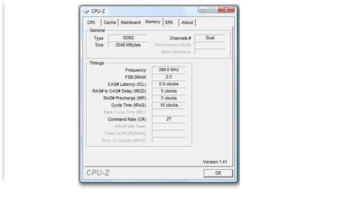The height and width of the screenshot is (211, 338).
Task: Click the Channels # label
Action: coord(180,38)
